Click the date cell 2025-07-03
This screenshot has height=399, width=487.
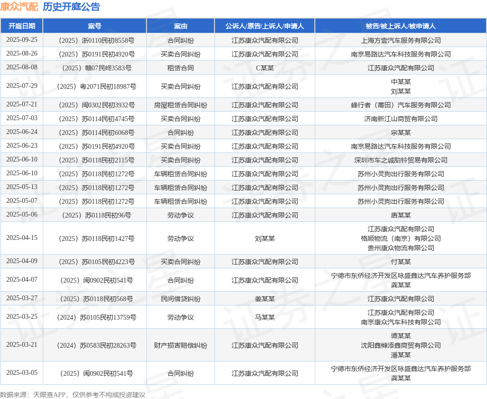tap(22, 118)
